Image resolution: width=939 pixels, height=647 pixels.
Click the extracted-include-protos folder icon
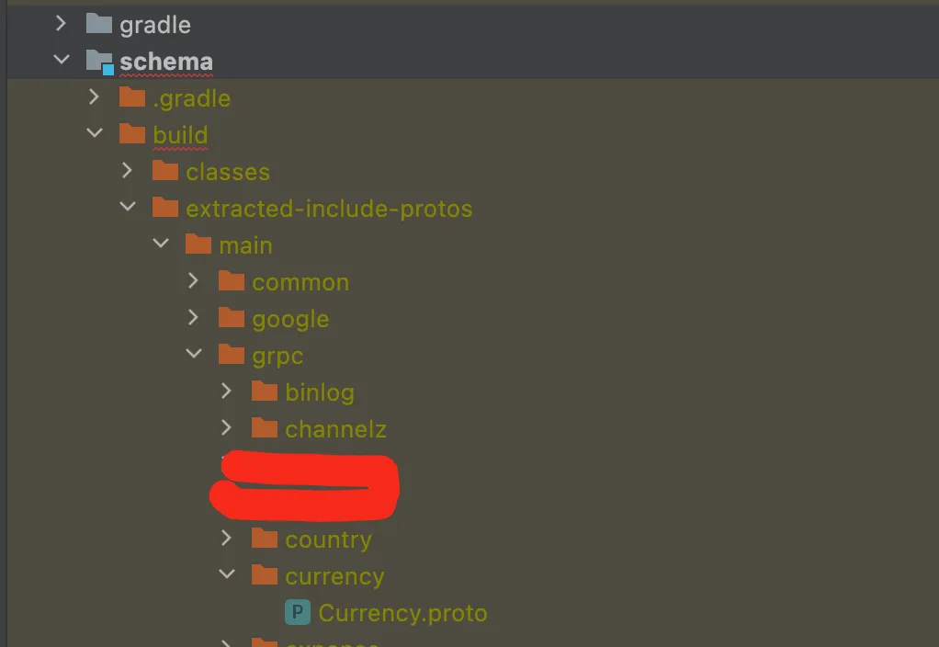[165, 208]
